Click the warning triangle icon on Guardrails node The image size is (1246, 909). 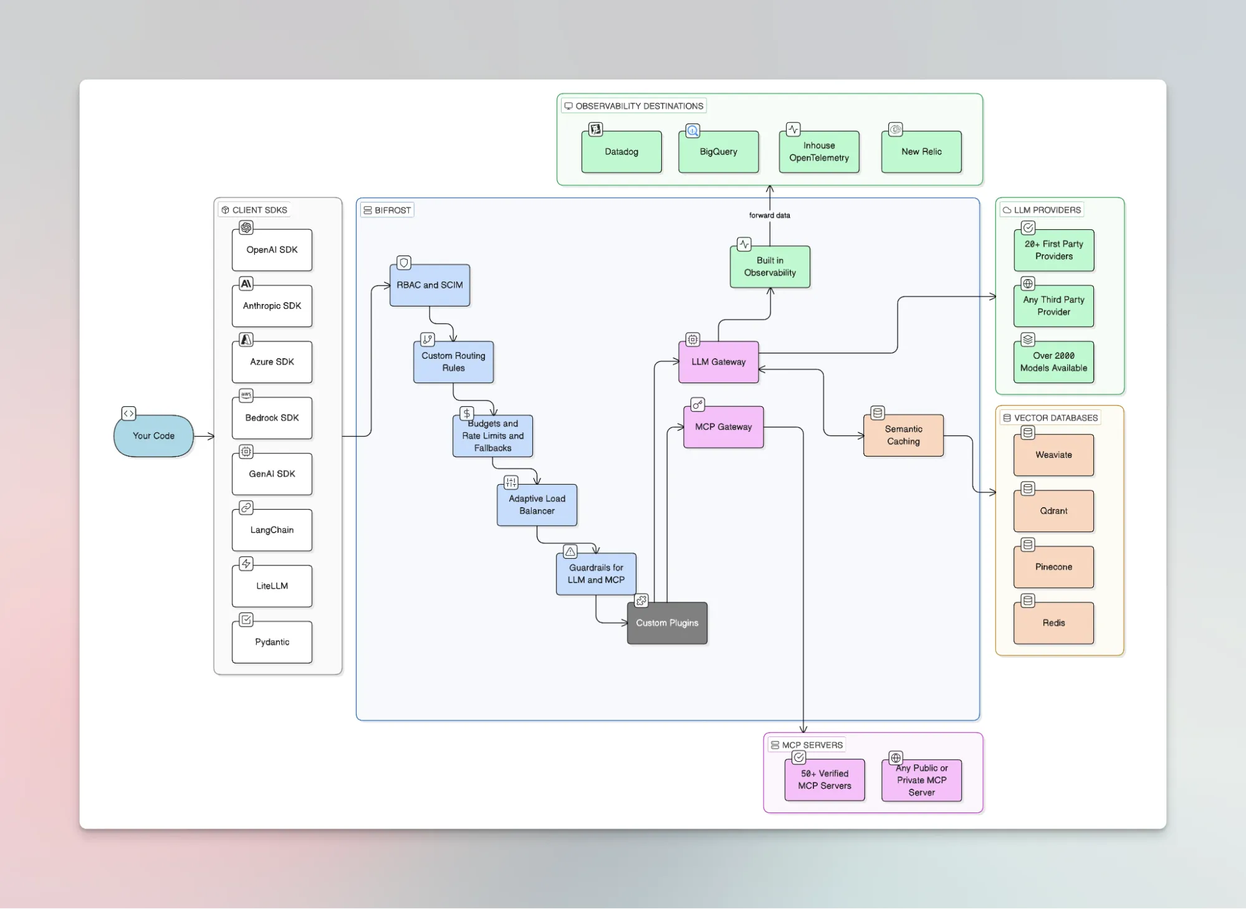570,552
